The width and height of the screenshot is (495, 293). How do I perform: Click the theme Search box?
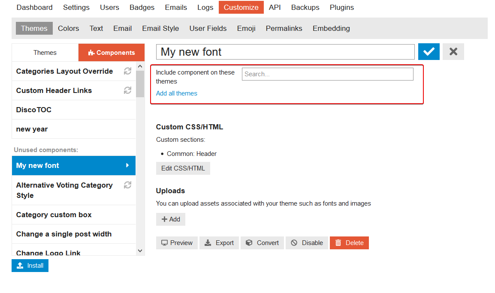pyautogui.click(x=327, y=74)
